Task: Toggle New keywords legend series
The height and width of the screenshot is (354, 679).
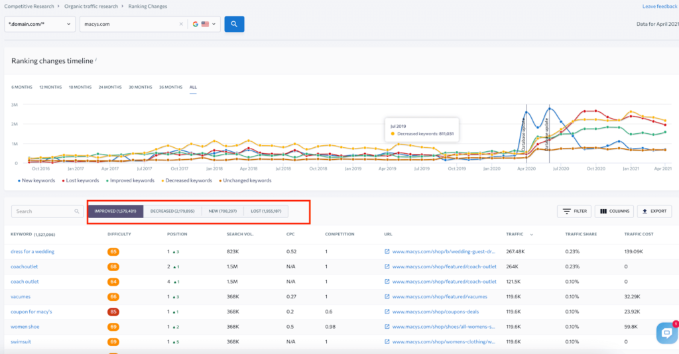Action: point(36,180)
